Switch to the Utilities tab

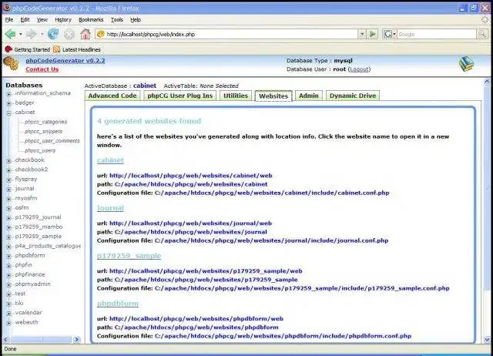[x=236, y=96]
